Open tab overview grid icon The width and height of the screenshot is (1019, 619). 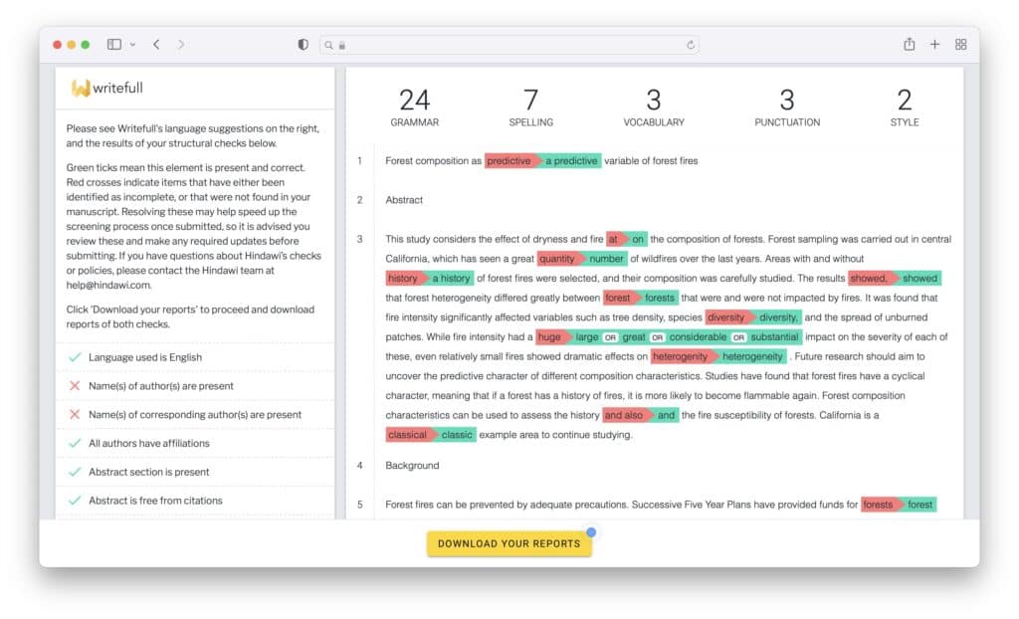959,44
